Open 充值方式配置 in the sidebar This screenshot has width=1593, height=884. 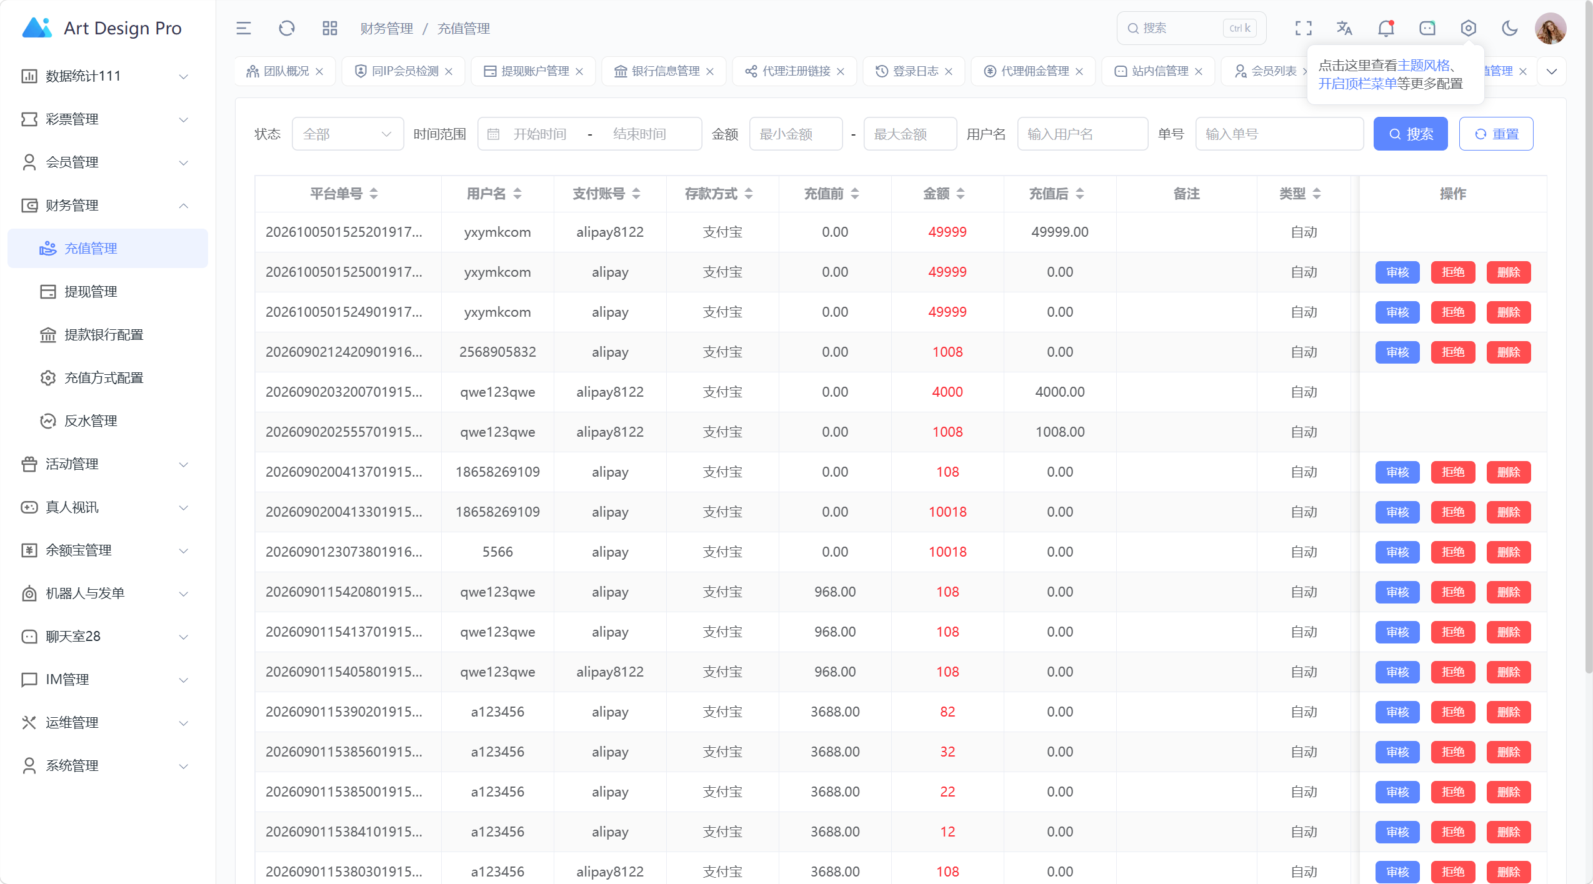106,378
